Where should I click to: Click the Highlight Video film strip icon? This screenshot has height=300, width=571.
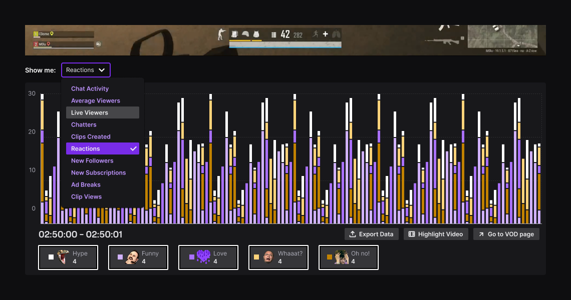(412, 233)
